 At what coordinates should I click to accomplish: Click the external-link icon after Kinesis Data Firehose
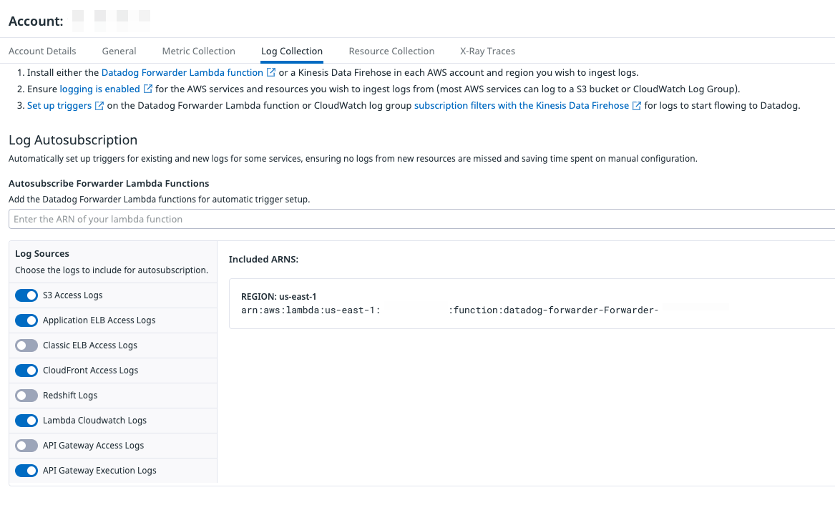pyautogui.click(x=636, y=105)
